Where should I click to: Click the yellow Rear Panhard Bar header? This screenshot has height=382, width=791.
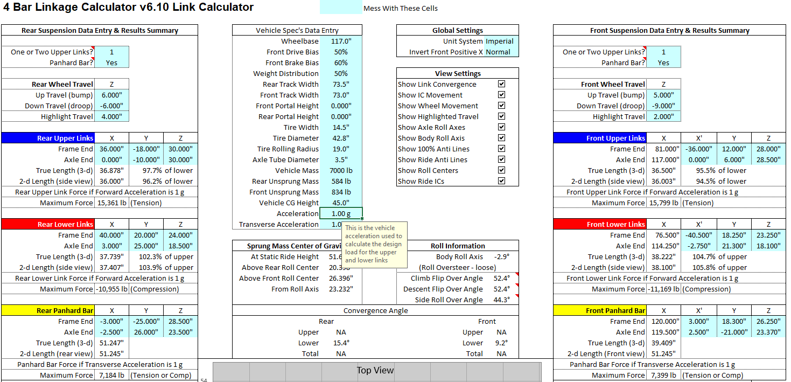click(48, 310)
